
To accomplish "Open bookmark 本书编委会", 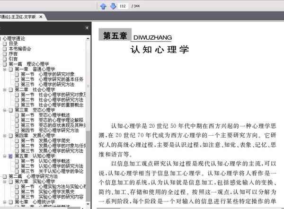I will (x=20, y=49).
